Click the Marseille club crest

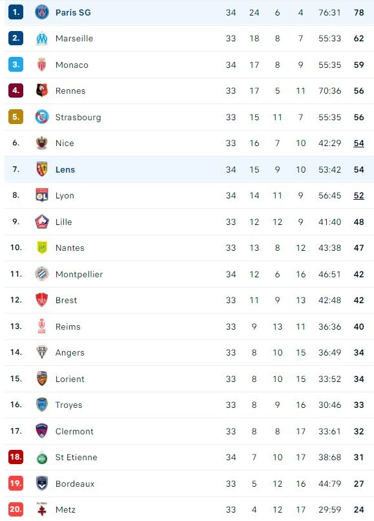click(42, 39)
